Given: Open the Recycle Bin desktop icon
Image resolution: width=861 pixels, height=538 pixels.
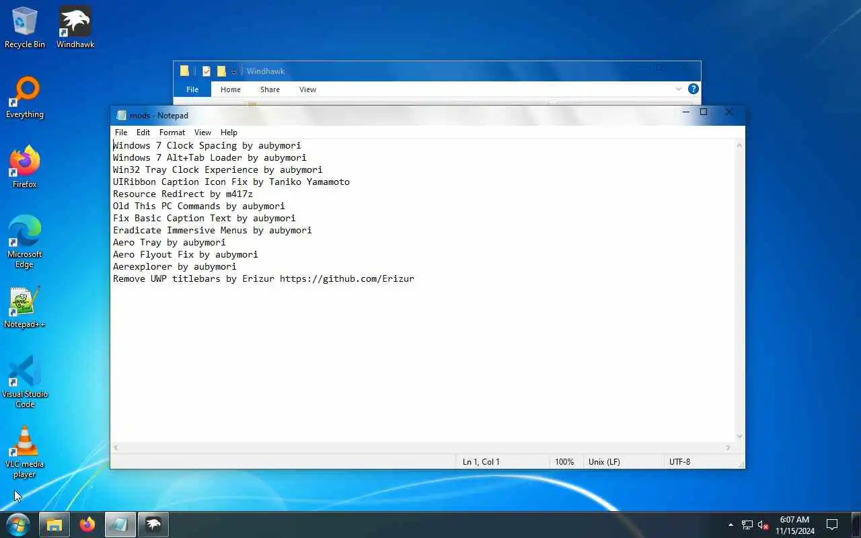Looking at the screenshot, I should click(x=25, y=28).
